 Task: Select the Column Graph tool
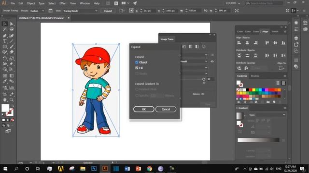tap(12, 87)
